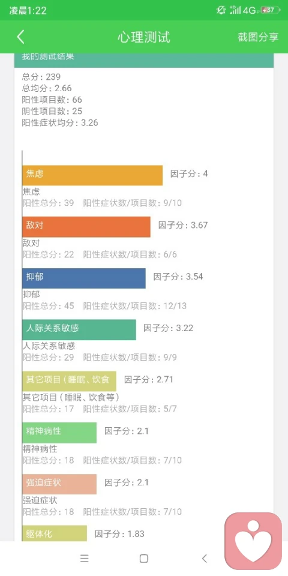The image size is (288, 576).
Task: Tap the 总分: 239 score line
Action: point(41,77)
